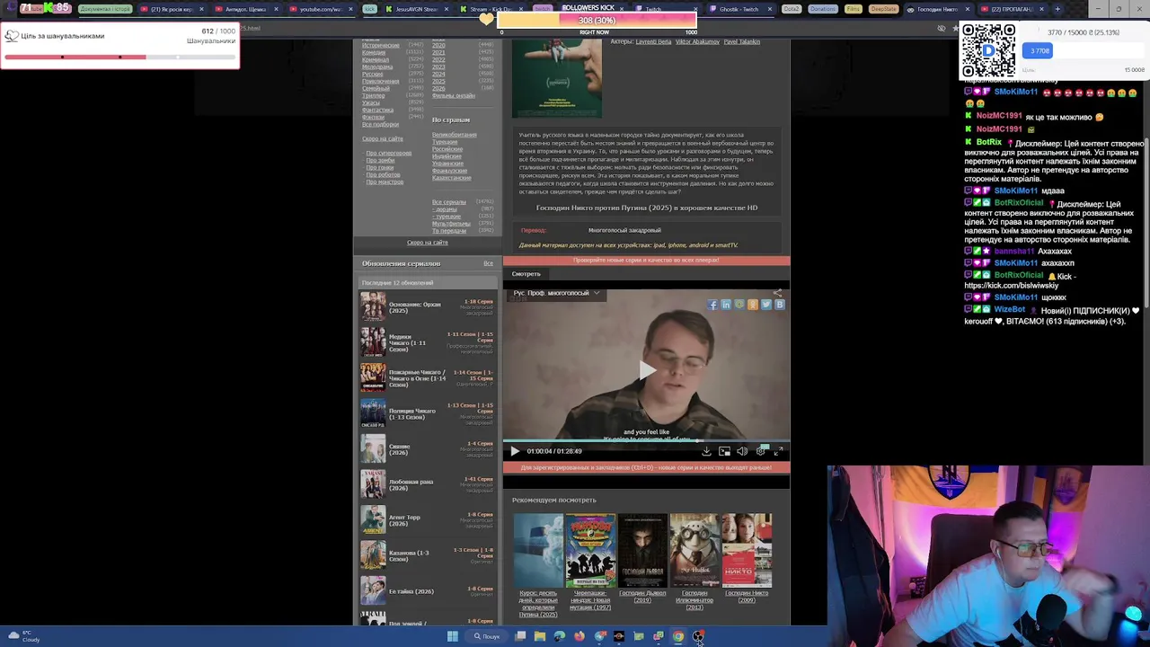Play the video with the center play overlay
Viewport: 1150px width, 647px height.
pos(647,370)
